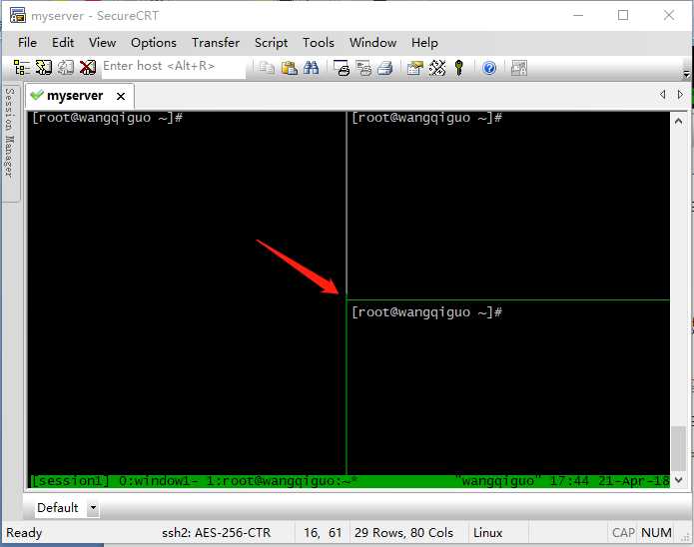Open the Default button bar dropdown
Viewport: 694px width, 547px height.
pyautogui.click(x=93, y=507)
